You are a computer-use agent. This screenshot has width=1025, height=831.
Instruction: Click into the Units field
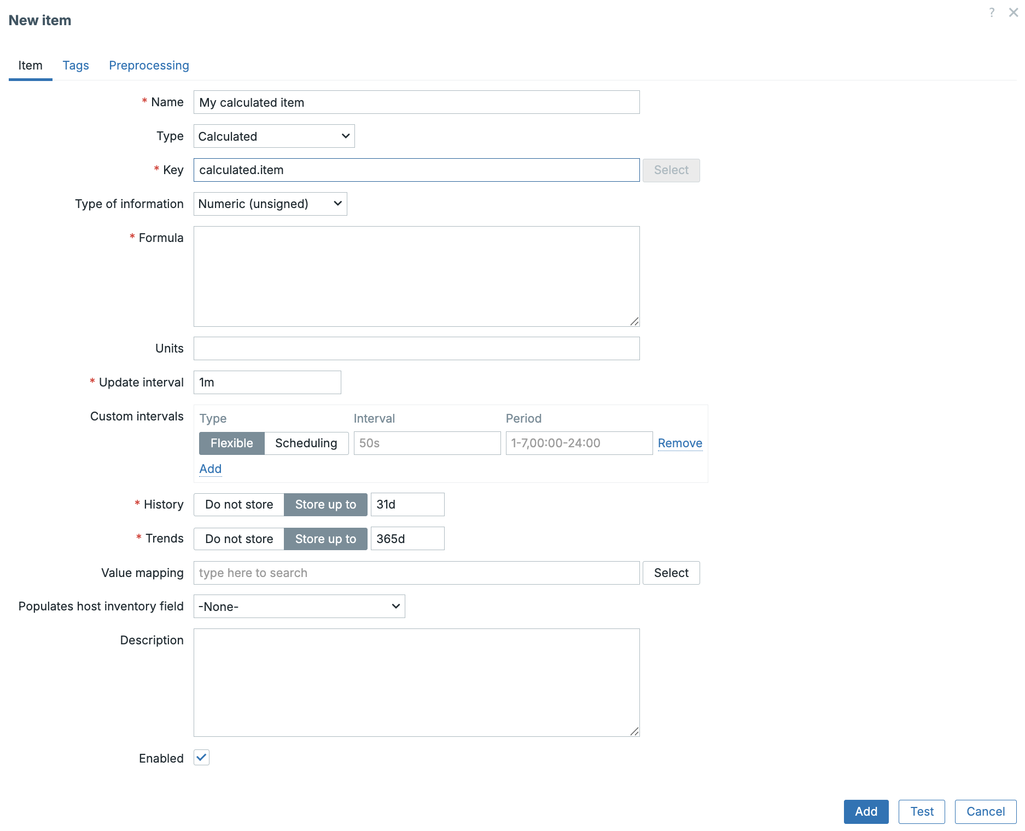click(x=416, y=349)
